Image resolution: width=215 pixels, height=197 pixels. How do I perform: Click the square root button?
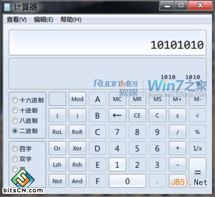coord(198,115)
